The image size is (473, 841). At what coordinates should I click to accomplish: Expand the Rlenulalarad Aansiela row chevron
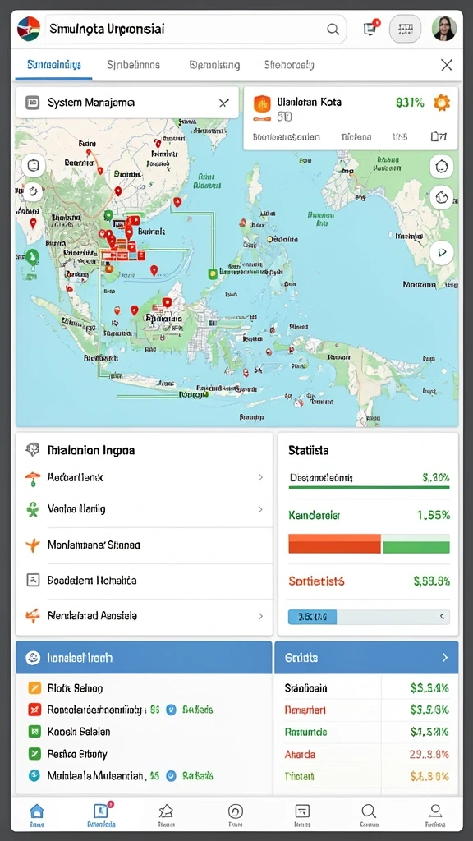point(260,616)
